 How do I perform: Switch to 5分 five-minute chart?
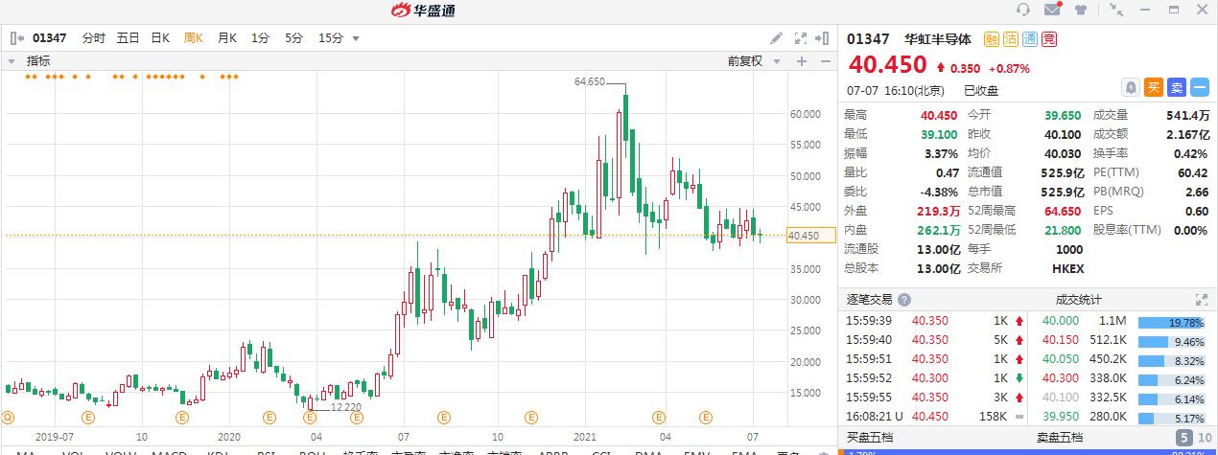[x=293, y=38]
